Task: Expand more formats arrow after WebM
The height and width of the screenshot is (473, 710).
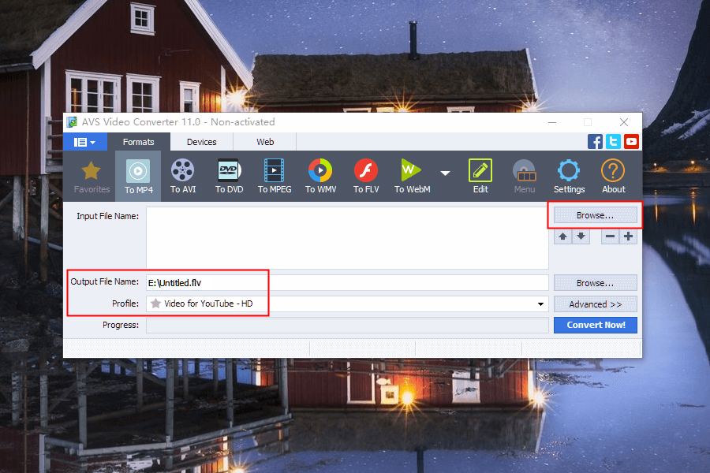Action: [445, 173]
